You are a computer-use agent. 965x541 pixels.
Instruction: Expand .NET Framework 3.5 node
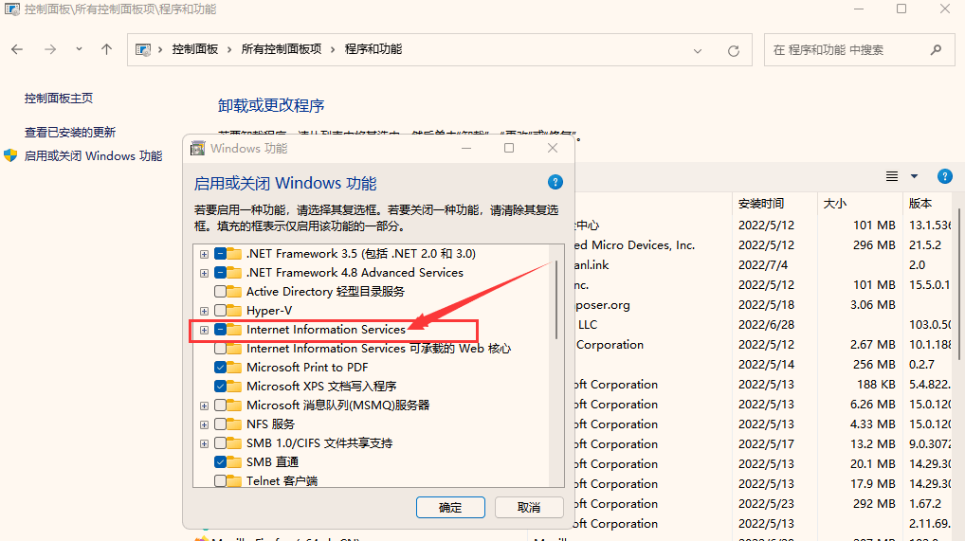[x=204, y=254]
